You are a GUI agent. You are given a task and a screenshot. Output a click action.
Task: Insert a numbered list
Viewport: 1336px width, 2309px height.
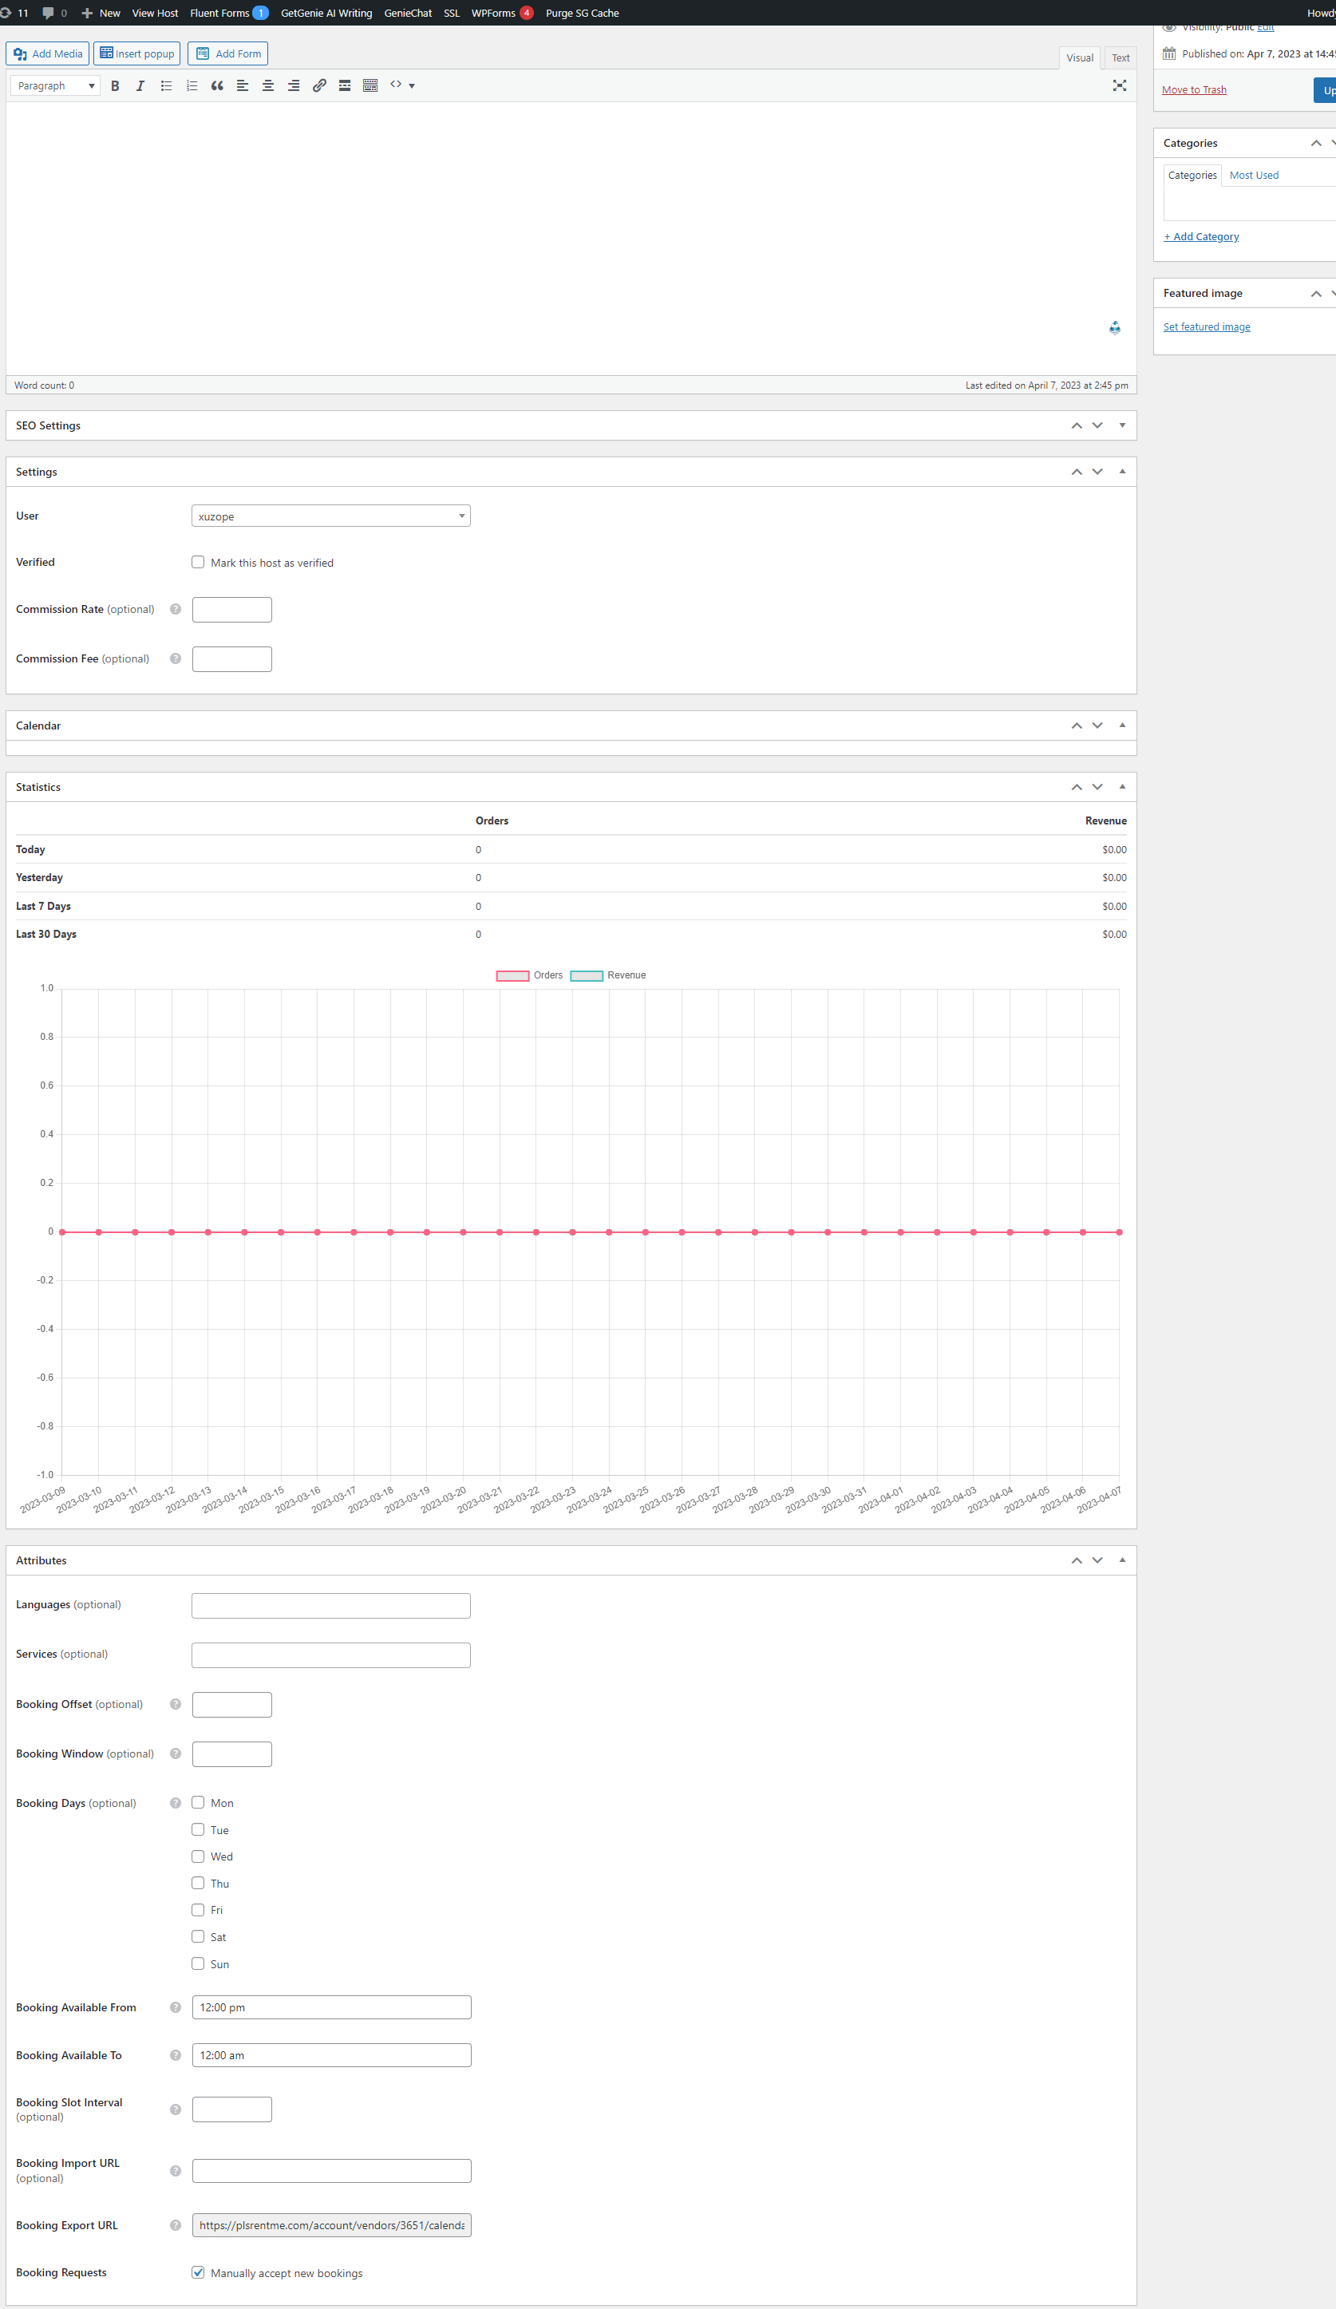pos(192,85)
